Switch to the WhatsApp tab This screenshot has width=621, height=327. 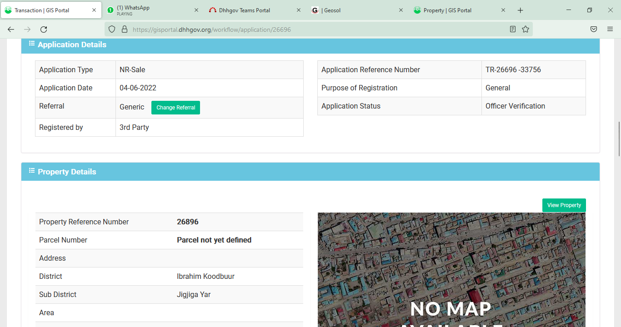(154, 10)
